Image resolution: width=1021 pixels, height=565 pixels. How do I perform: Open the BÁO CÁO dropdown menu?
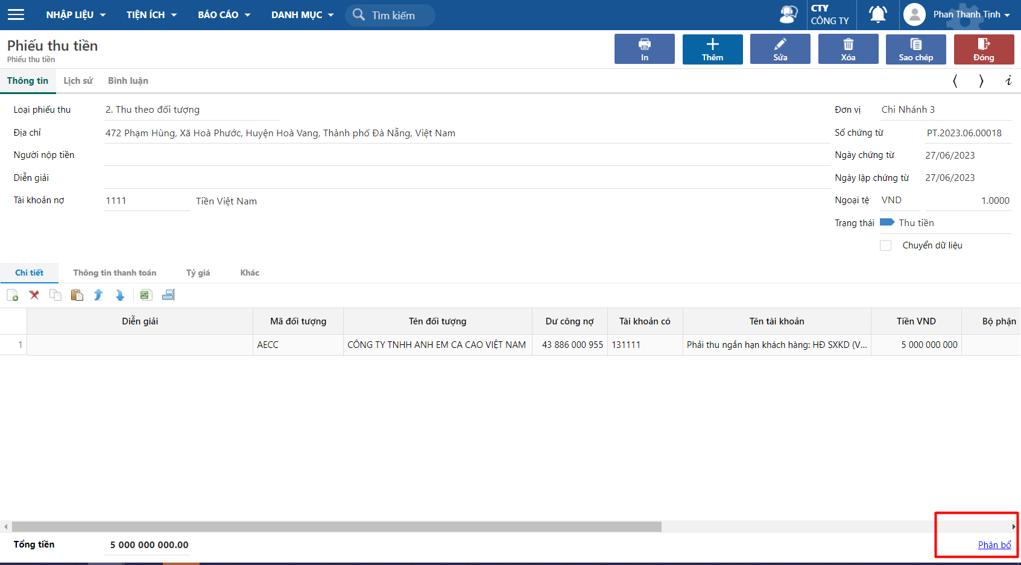pos(224,14)
